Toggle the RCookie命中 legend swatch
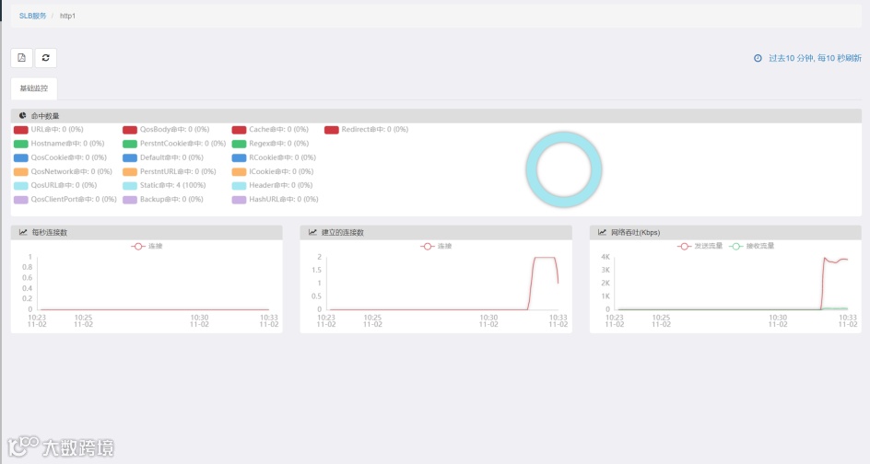The width and height of the screenshot is (870, 464). tap(239, 157)
